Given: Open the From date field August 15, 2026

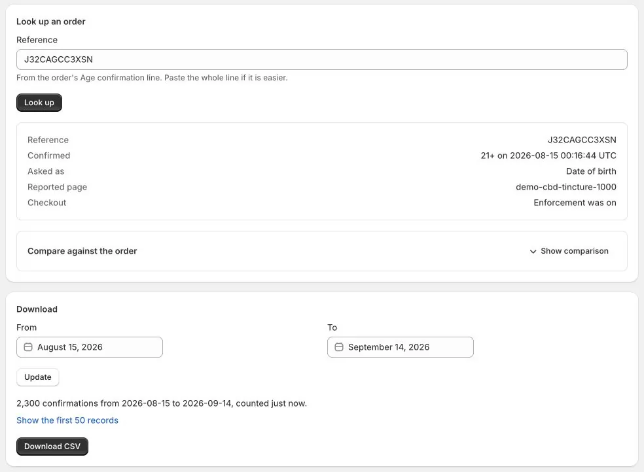Looking at the screenshot, I should [x=90, y=347].
